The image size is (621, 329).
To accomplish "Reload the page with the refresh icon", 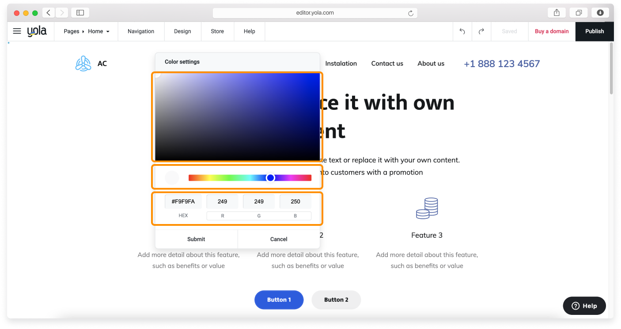I will pyautogui.click(x=411, y=12).
